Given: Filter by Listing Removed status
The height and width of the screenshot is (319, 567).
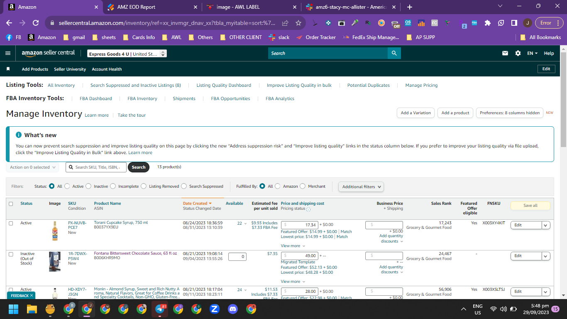Looking at the screenshot, I should pos(144,186).
